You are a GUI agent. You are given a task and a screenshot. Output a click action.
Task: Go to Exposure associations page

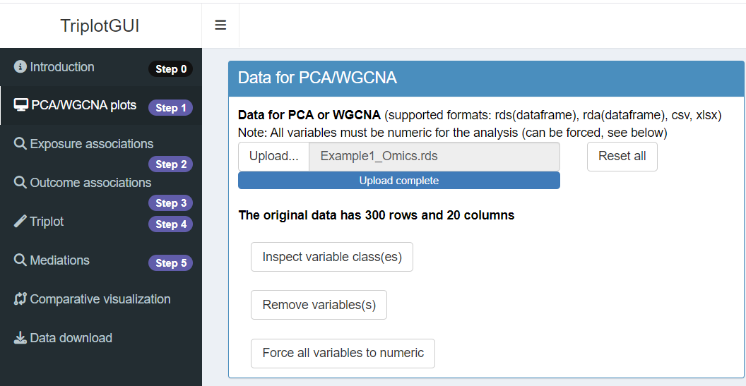(x=92, y=144)
